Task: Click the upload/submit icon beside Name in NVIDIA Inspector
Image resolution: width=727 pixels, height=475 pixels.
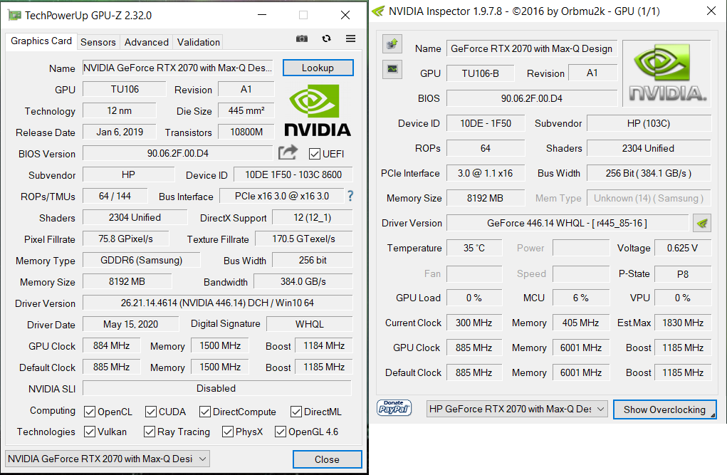Action: click(392, 44)
